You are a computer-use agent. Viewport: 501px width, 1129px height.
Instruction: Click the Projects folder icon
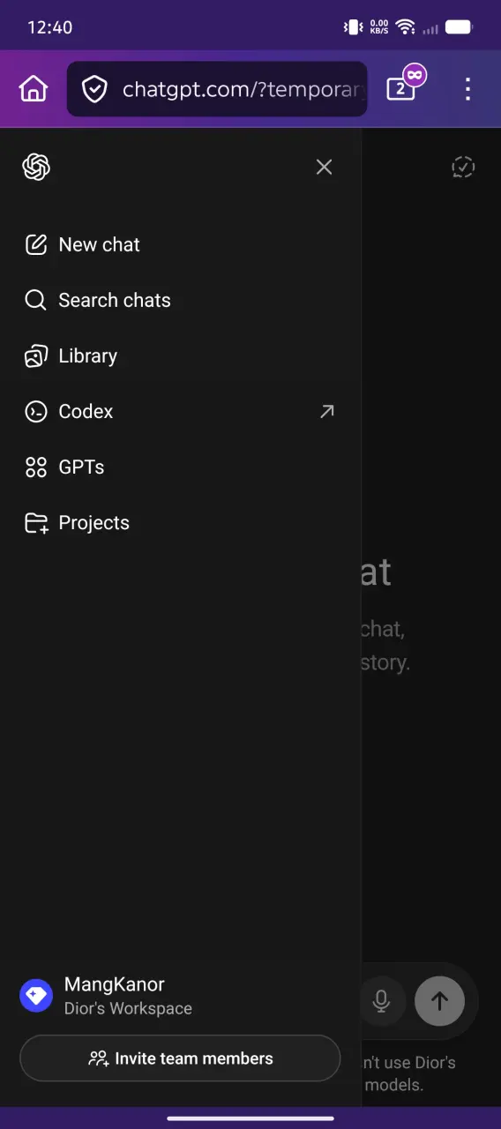[35, 522]
